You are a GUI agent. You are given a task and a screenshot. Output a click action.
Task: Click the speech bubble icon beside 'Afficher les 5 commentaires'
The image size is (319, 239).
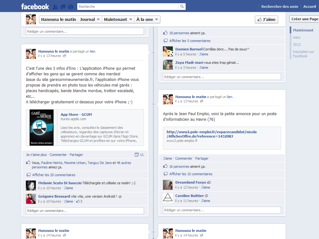pyautogui.click(x=166, y=41)
